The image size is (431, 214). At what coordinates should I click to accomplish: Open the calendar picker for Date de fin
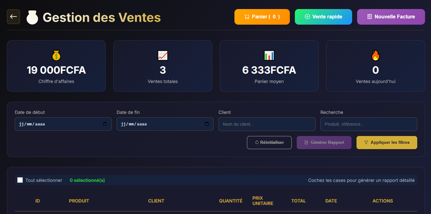point(207,124)
